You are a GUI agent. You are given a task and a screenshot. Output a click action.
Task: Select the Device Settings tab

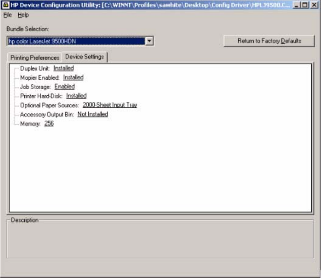[x=85, y=57]
